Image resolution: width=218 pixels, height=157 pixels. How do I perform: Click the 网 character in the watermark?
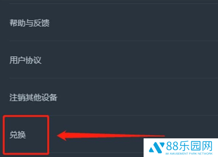207,146
